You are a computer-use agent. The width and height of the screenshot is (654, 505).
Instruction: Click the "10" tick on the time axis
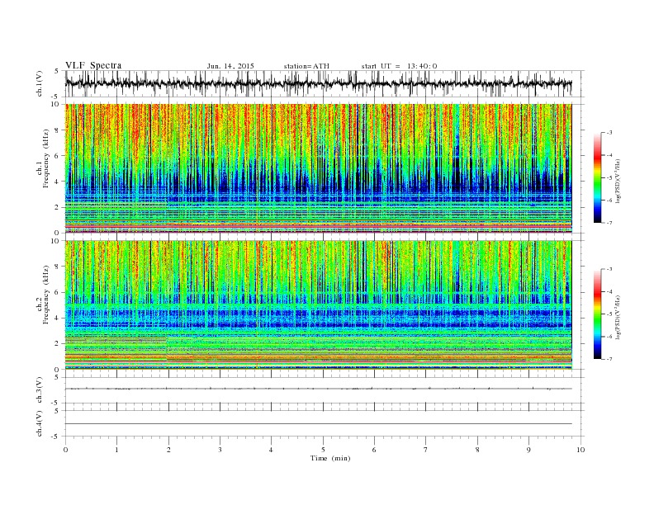click(581, 450)
